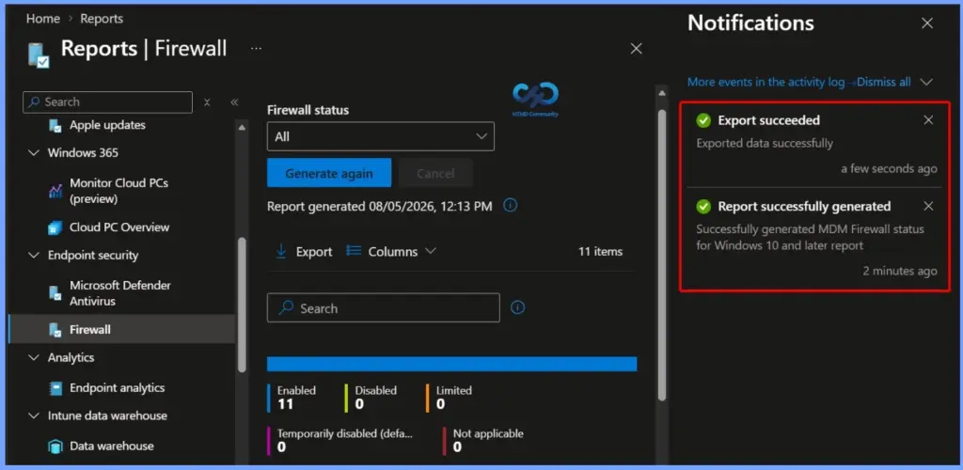963x470 pixels.
Task: Open More events in the activity log
Action: click(x=766, y=82)
